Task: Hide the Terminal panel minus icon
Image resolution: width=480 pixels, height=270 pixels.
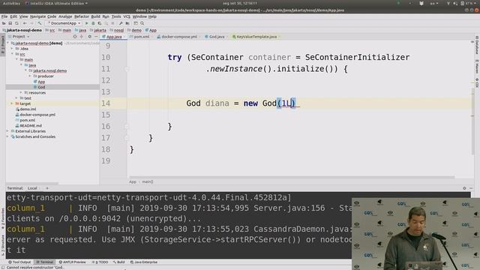Action: click(471, 188)
